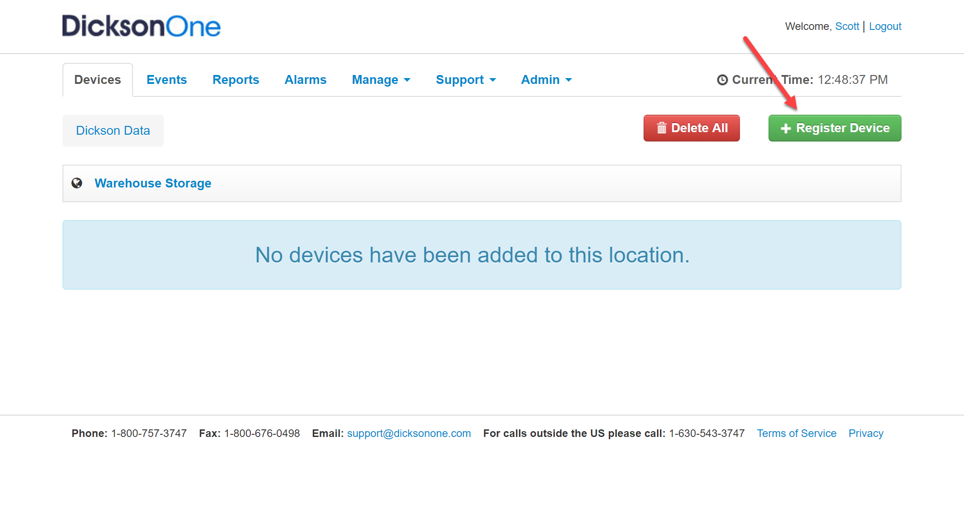Open the Terms of Service page
Screen dimensions: 964x524
pos(797,433)
